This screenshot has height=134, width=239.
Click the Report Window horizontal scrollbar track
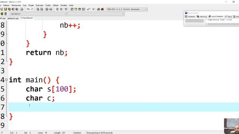(223, 24)
